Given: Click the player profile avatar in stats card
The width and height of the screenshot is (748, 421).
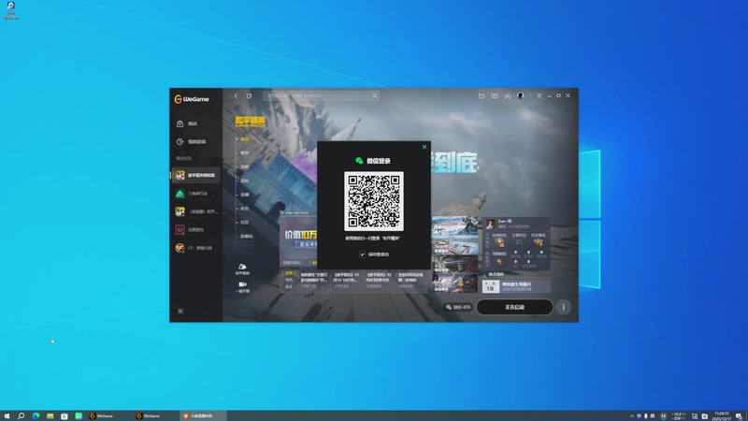Looking at the screenshot, I should coord(490,224).
